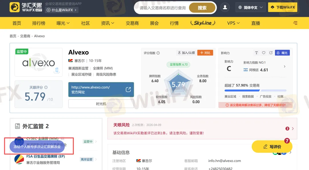The width and height of the screenshot is (309, 170).
Task: Click the info.hn@alvexo.com email
Action: pyautogui.click(x=225, y=161)
